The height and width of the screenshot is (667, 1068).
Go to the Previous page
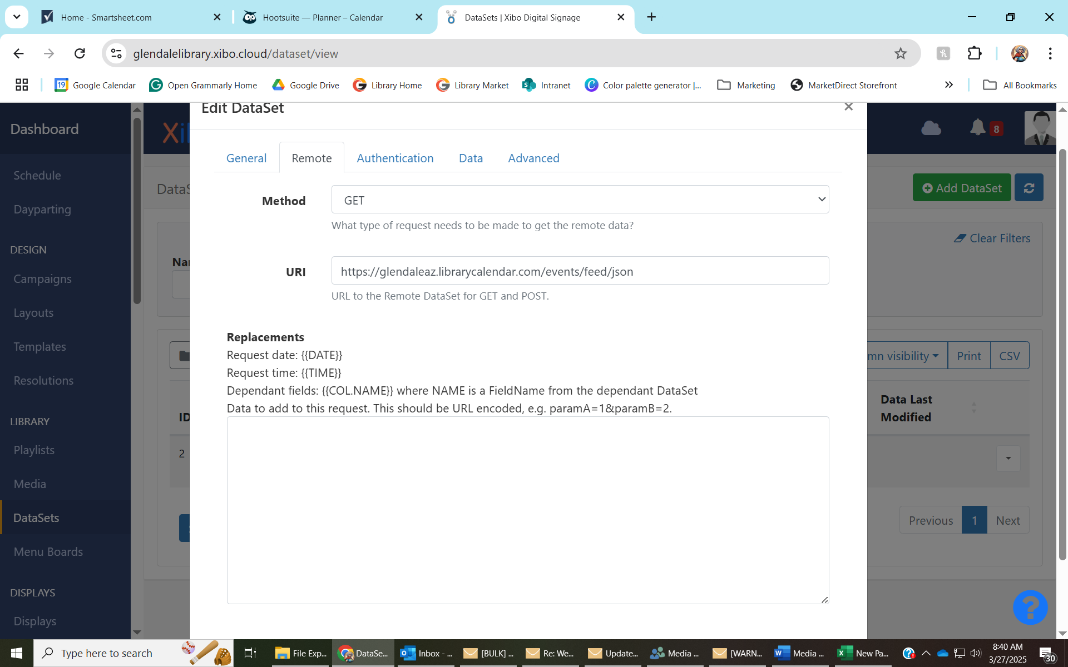click(931, 520)
